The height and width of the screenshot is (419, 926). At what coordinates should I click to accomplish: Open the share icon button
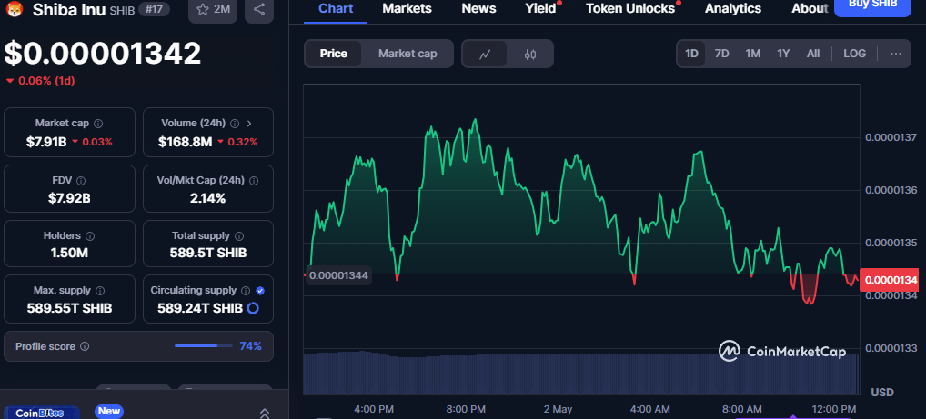tap(258, 9)
